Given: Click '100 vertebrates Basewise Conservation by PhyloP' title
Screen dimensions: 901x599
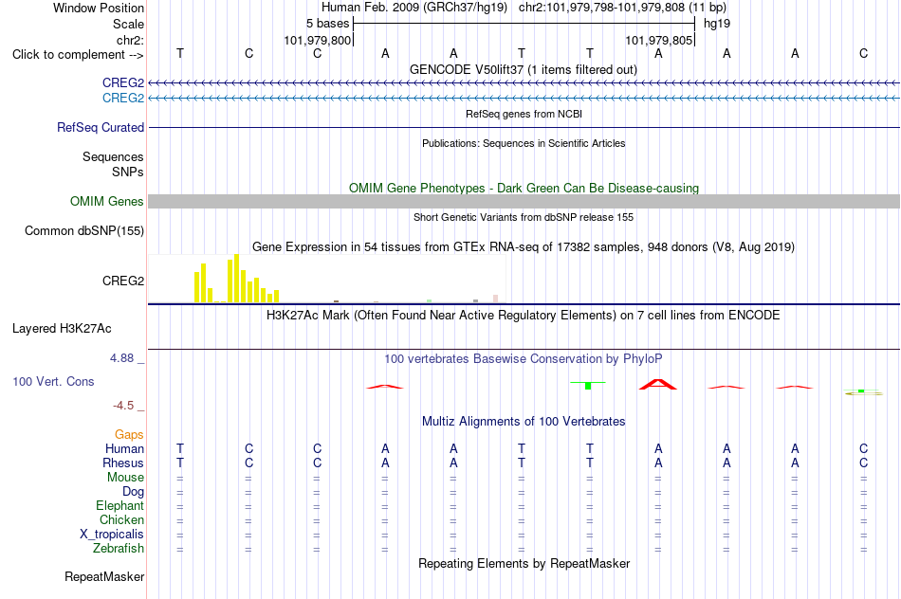Looking at the screenshot, I should pos(524,359).
